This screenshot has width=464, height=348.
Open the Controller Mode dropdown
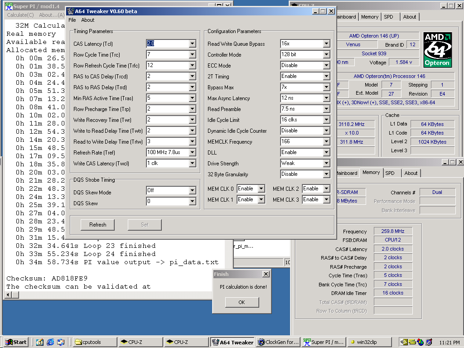coord(326,55)
